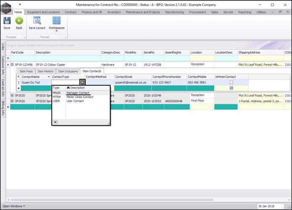Open the Workspaces dropdown icon

[x=56, y=21]
